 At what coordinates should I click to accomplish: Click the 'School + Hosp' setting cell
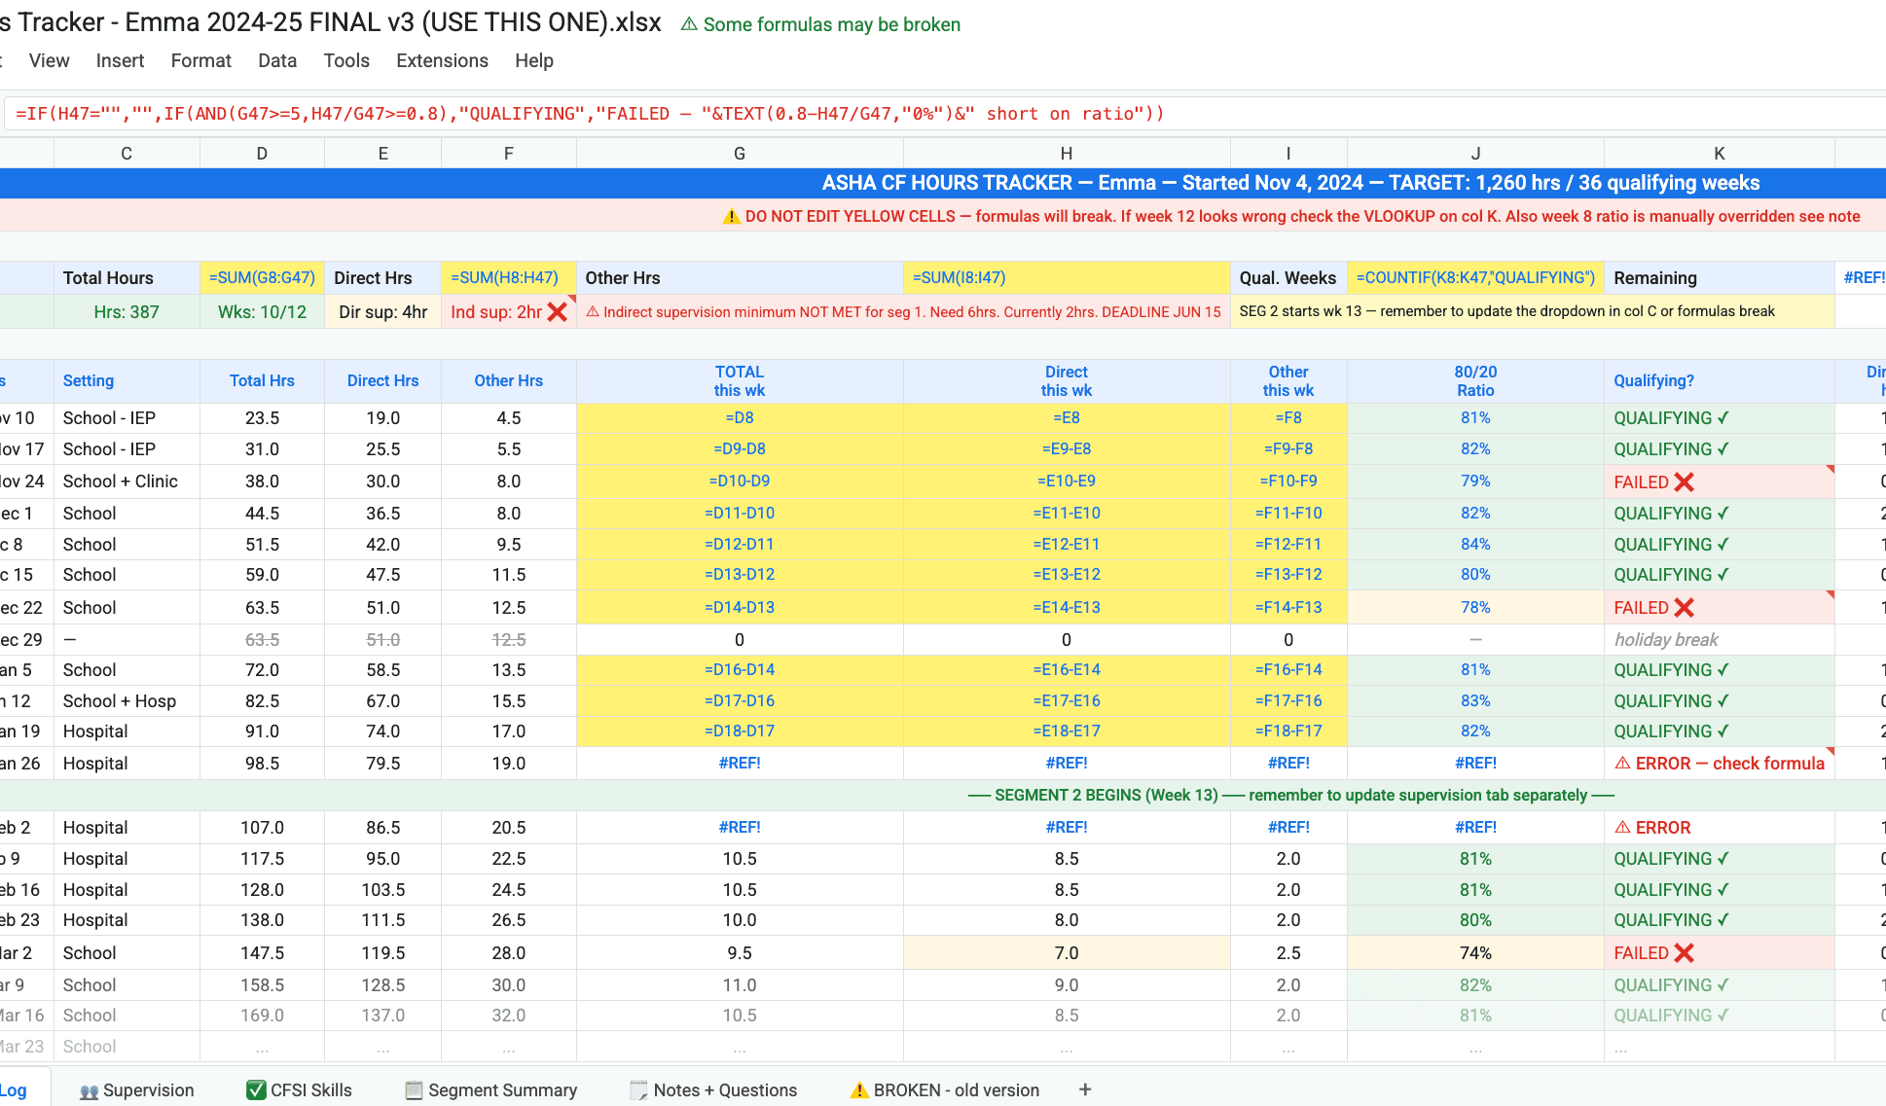[x=127, y=701]
